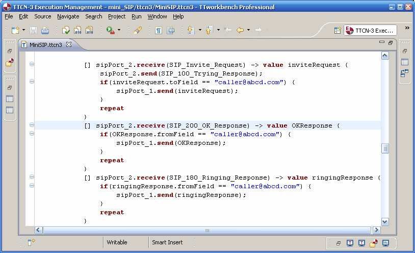Open the upper table view icon on left sidebar
Screen dimensions: 415x253
(10, 99)
